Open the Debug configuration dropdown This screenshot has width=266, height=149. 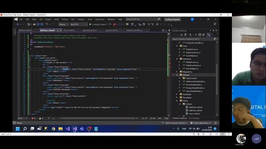[64, 24]
